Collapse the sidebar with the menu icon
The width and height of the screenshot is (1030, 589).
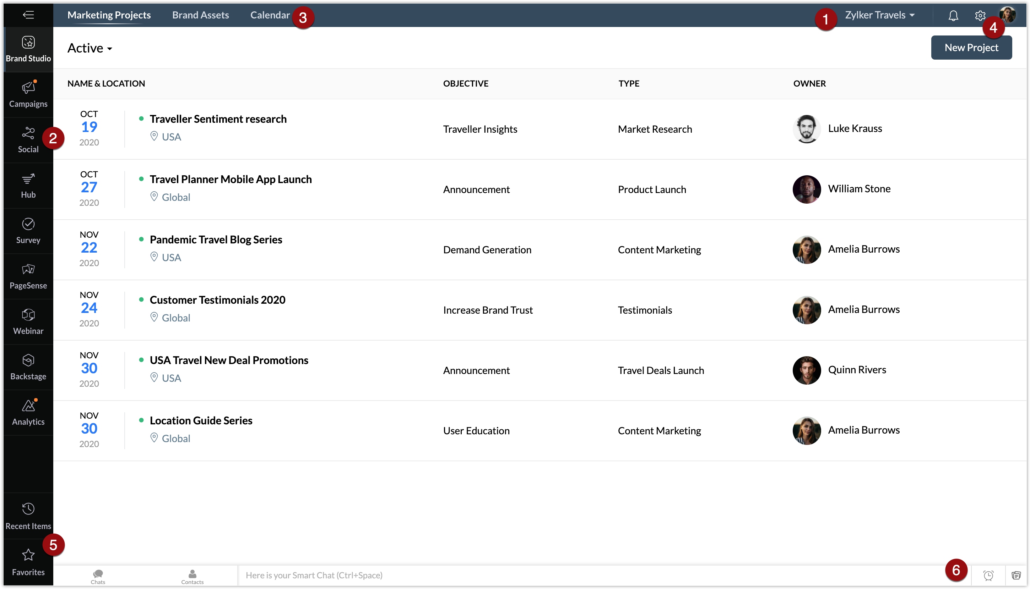pos(28,15)
